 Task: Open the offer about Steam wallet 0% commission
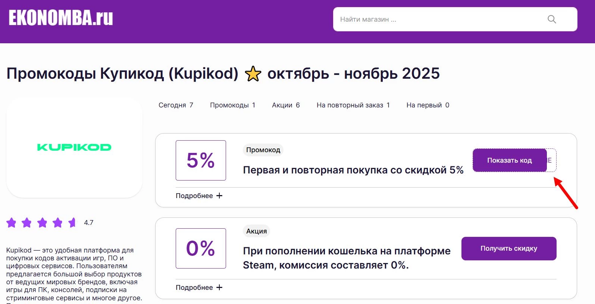click(x=347, y=258)
